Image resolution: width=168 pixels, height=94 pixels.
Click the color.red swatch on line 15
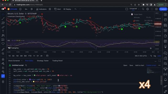click(58, 75)
